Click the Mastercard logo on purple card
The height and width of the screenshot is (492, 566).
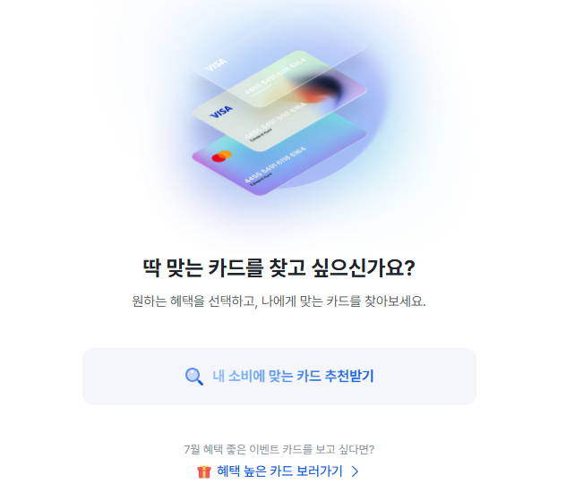221,156
